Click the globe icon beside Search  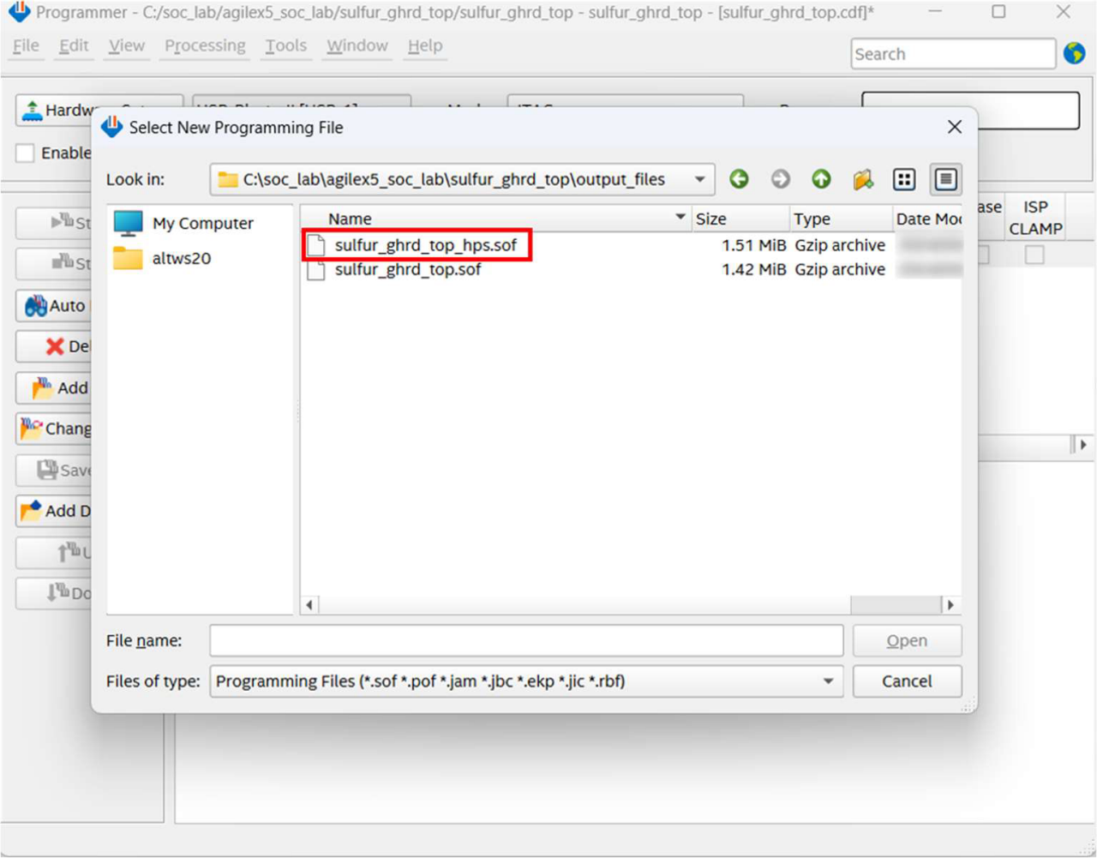click(x=1074, y=53)
